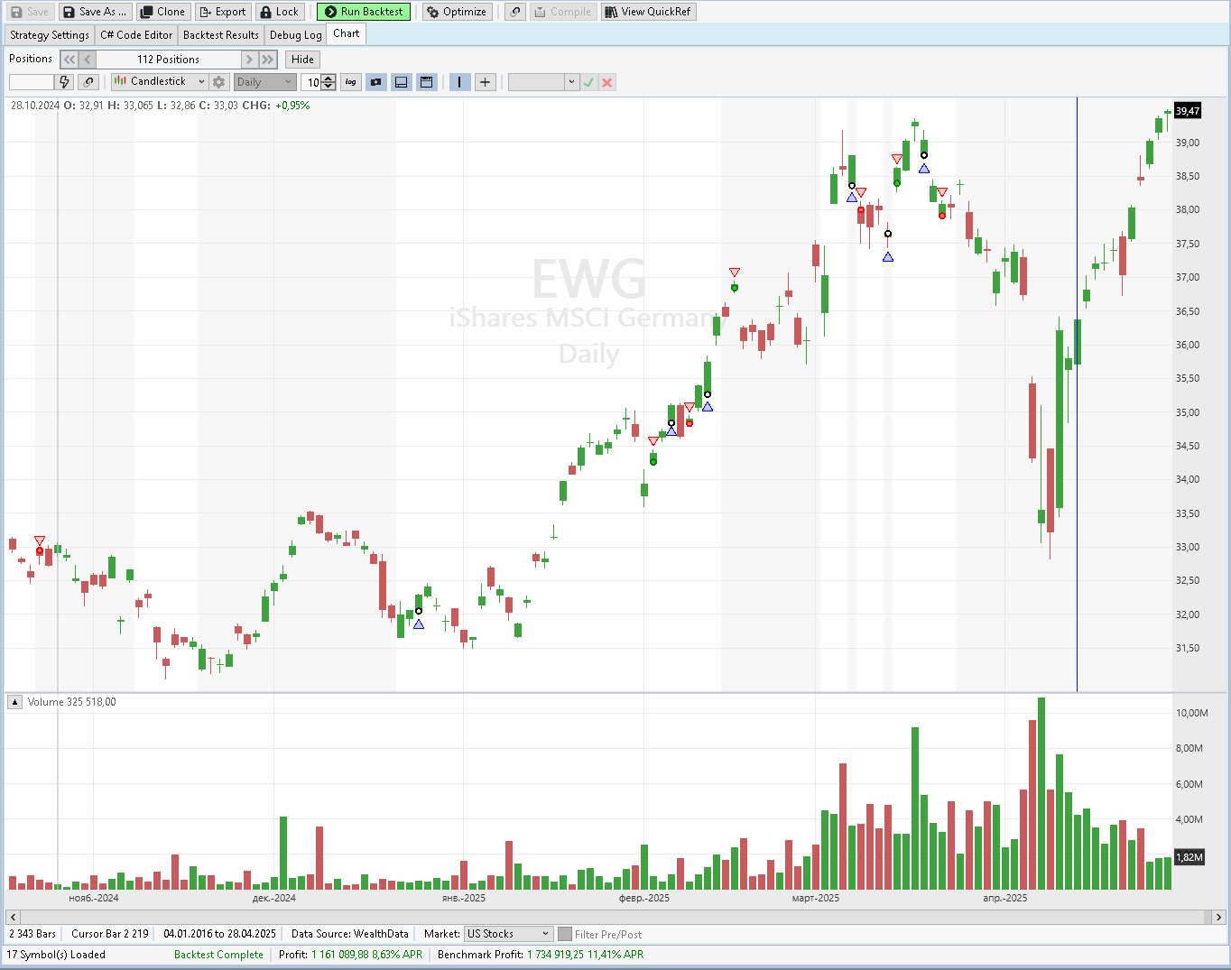This screenshot has width=1231, height=970.
Task: Open the C# Code Editor tab
Action: [136, 35]
